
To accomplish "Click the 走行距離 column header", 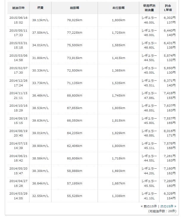I will click(118, 8).
